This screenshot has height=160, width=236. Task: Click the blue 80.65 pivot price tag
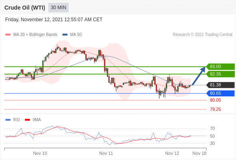[x=220, y=93]
